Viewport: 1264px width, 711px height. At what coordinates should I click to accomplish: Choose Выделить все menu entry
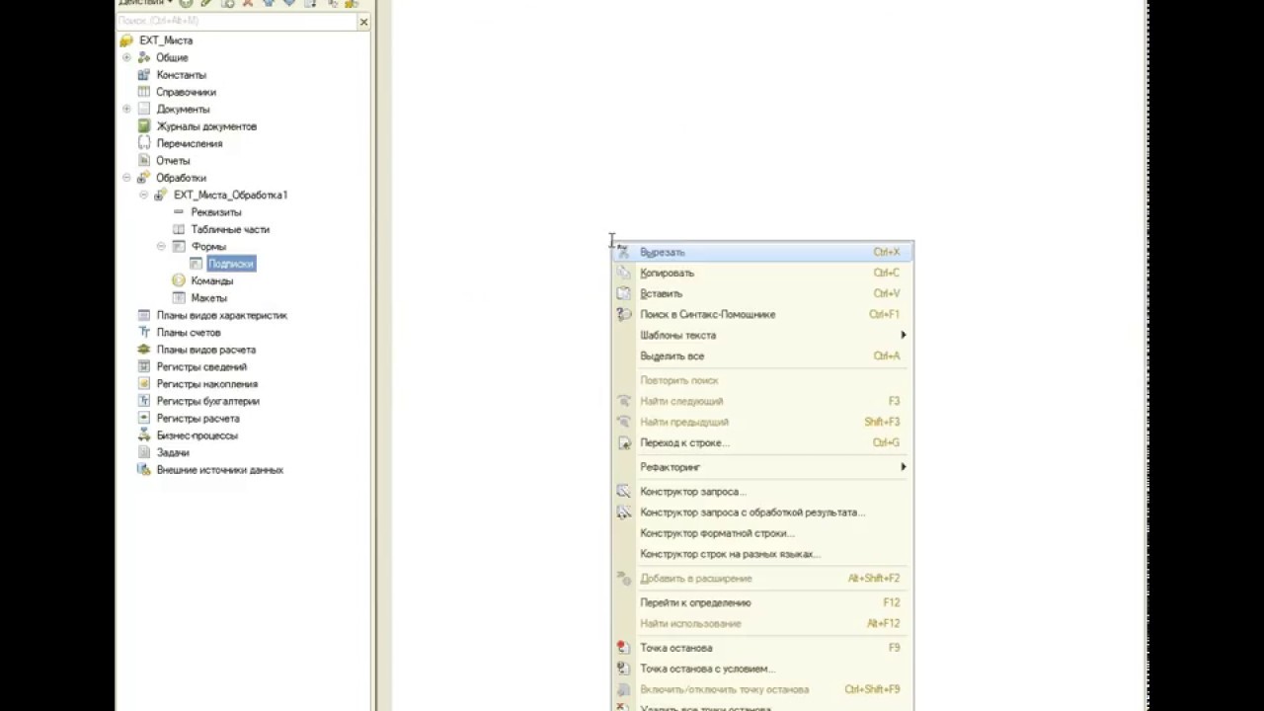(x=762, y=355)
